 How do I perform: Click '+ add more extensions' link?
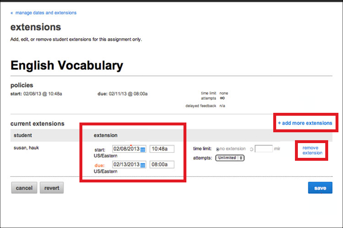[305, 123]
